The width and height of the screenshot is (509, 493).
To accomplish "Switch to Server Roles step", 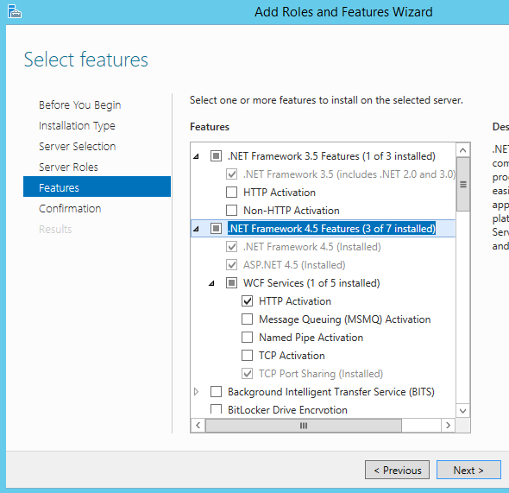I will coord(68,167).
